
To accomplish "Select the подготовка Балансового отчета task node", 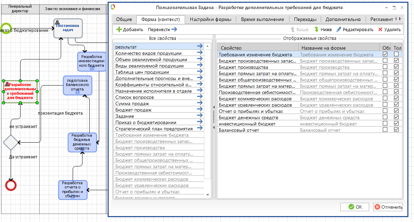I will (x=77, y=85).
